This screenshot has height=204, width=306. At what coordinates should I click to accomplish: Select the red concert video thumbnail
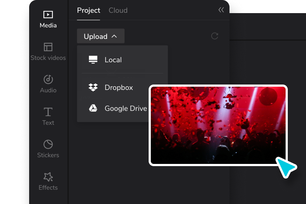[x=218, y=125]
